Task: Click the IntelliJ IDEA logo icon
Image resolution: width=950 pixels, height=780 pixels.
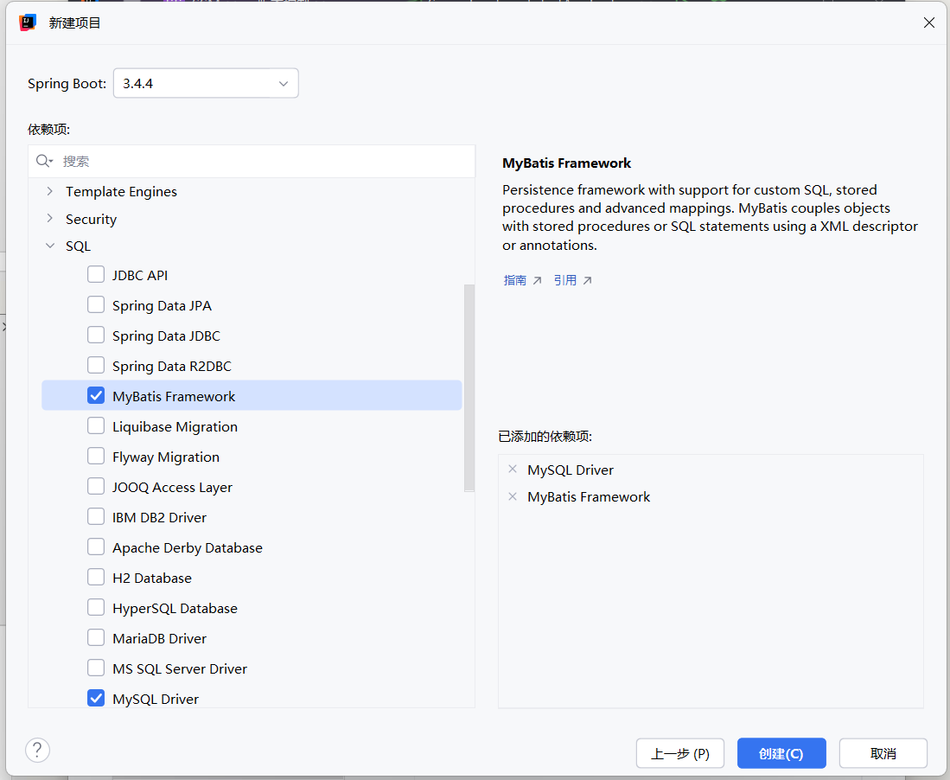Action: click(x=28, y=22)
